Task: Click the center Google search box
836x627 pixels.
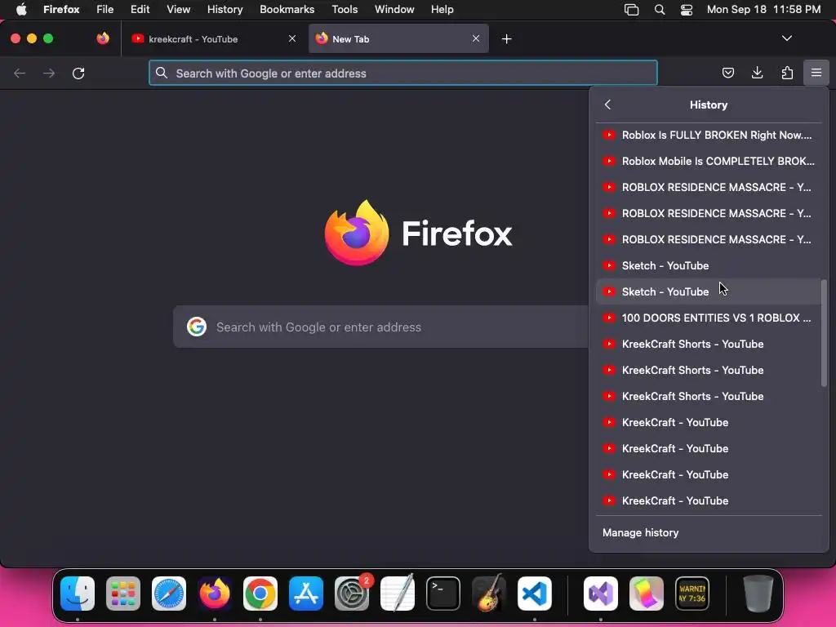Action: 380,327
